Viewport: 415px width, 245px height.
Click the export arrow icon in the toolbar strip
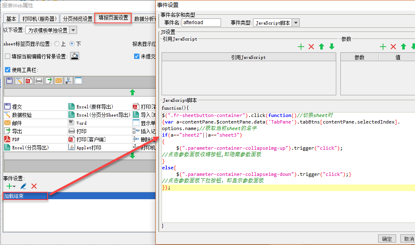[x=49, y=81]
